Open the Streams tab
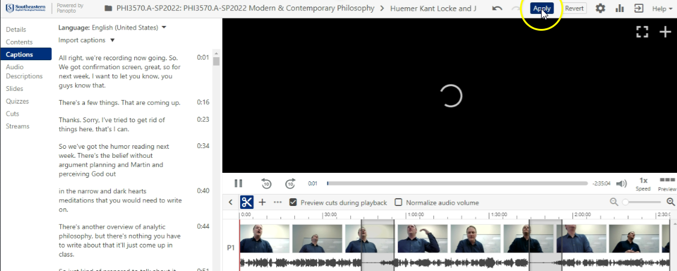677x271 pixels. 17,126
